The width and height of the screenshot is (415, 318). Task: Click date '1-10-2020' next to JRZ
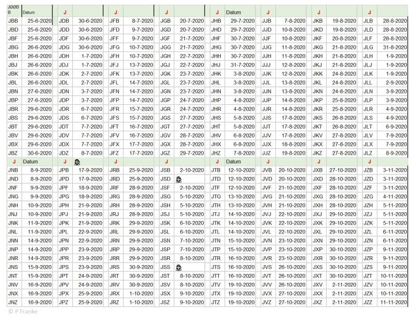click(141, 302)
